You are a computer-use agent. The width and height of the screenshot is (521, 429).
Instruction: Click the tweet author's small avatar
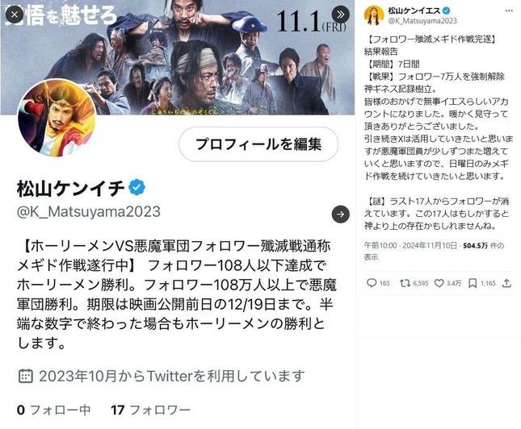click(x=374, y=15)
